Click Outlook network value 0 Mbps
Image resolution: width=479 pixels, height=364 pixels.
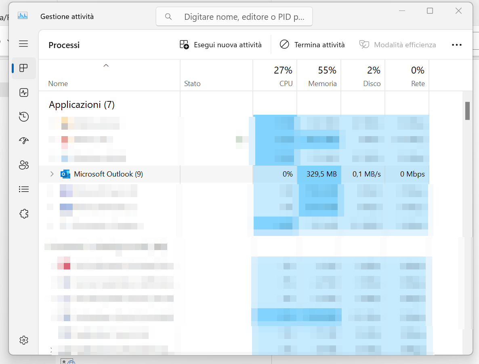click(x=412, y=174)
